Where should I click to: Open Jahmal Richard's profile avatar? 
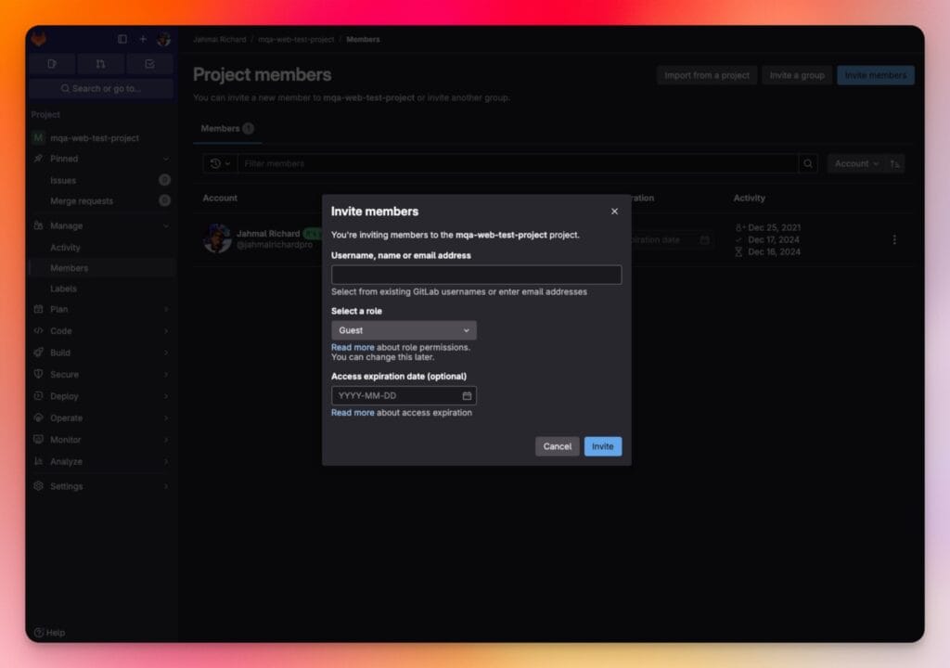(217, 238)
